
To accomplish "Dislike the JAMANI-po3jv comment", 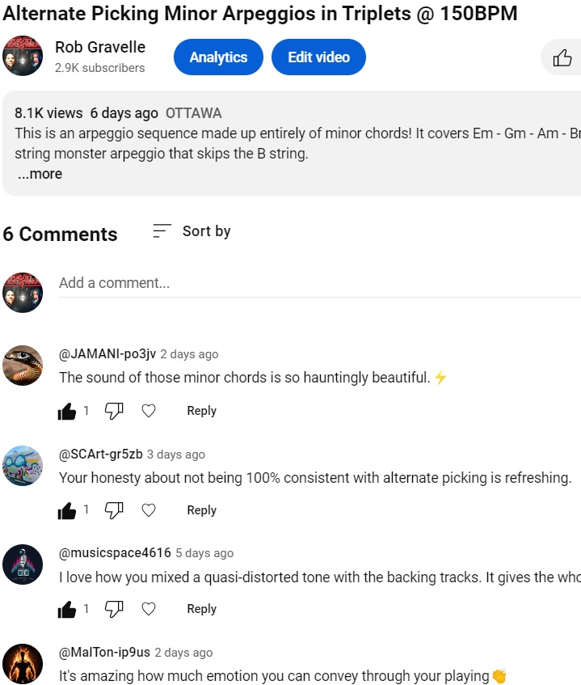I will (114, 411).
